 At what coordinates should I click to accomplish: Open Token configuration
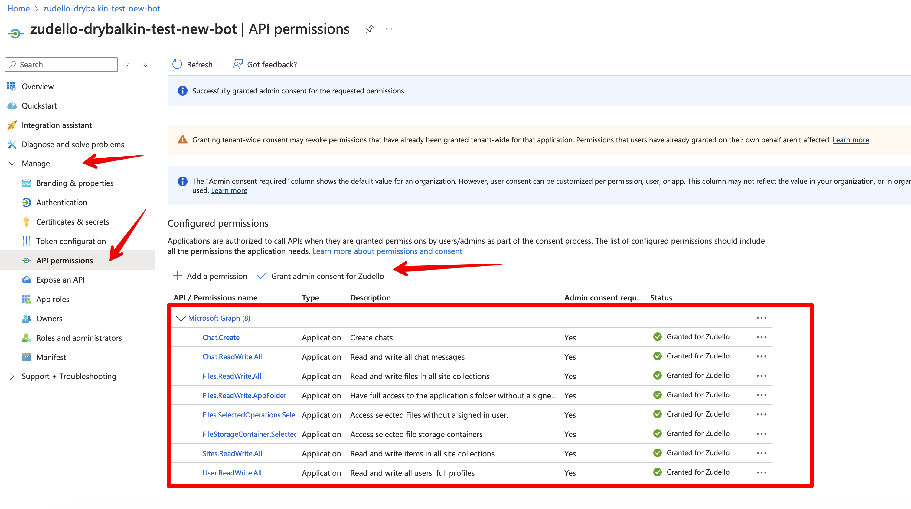pyautogui.click(x=71, y=241)
